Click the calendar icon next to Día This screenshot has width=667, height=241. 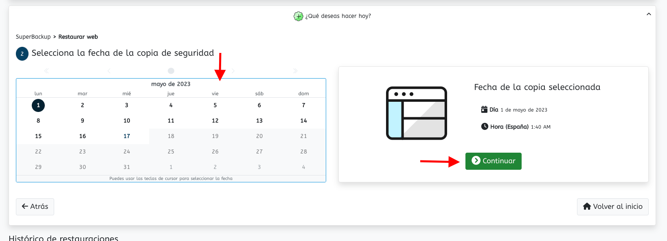pyautogui.click(x=484, y=110)
